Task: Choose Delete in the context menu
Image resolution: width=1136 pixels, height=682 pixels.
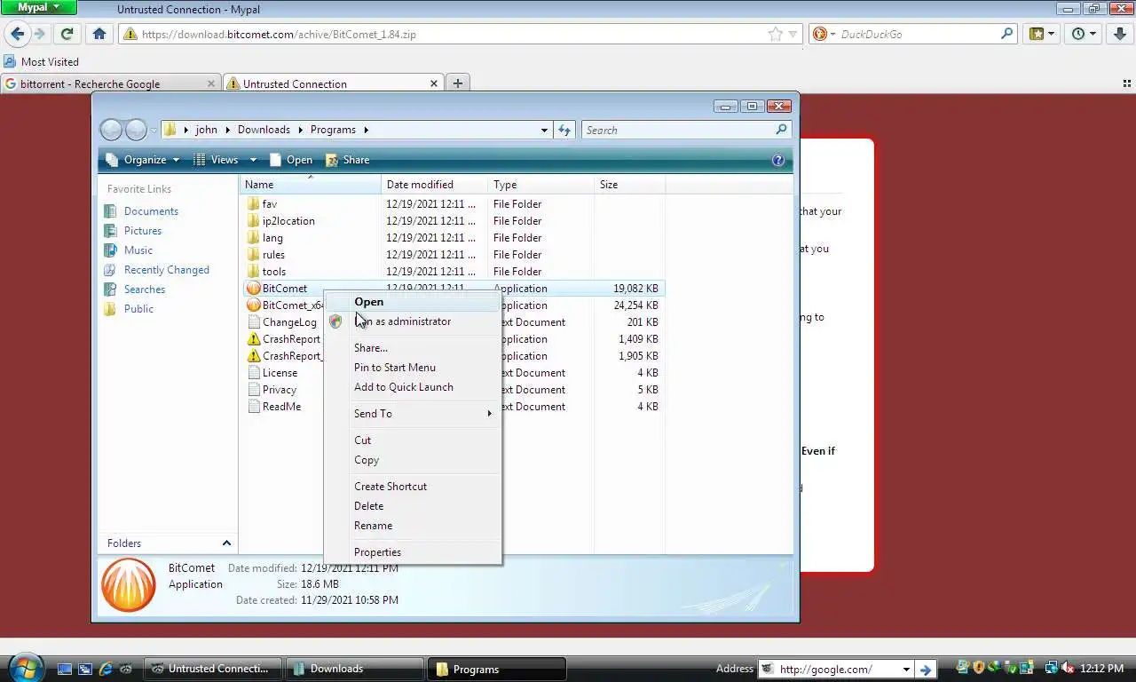Action: click(x=413, y=506)
